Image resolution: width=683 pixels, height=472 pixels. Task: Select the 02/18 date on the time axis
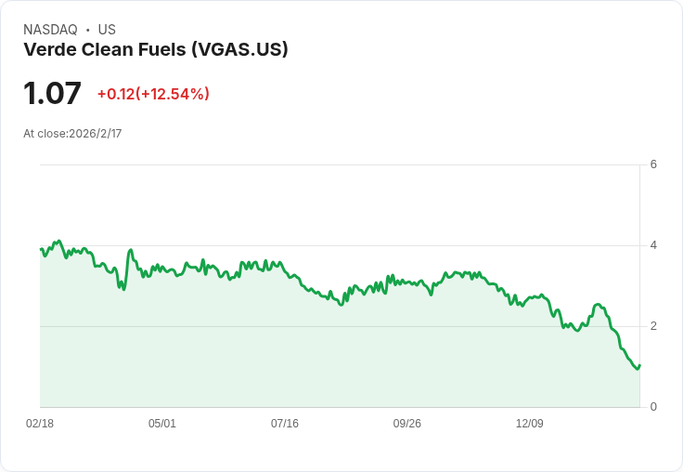tap(40, 424)
